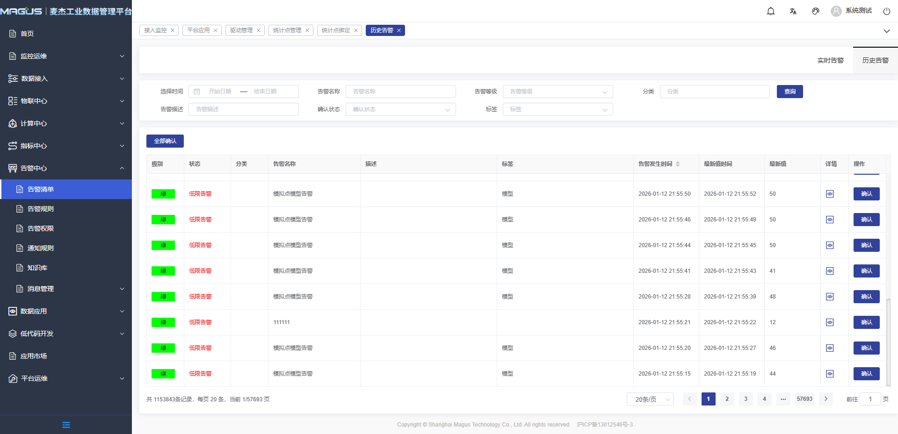Viewport: 898px width, 434px height.
Task: Click the power logout icon
Action: point(886,11)
